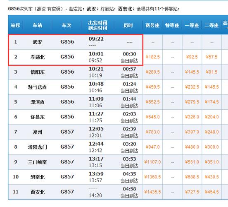Click the 特等座 column header

172,25
